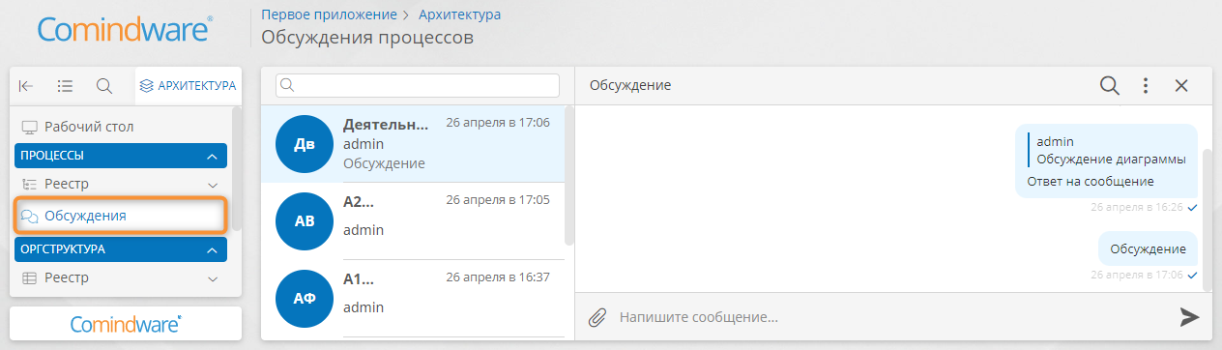This screenshot has width=1222, height=350.
Task: Click Реестр tree icon under ПРОЦЕССЫ
Action: [29, 184]
